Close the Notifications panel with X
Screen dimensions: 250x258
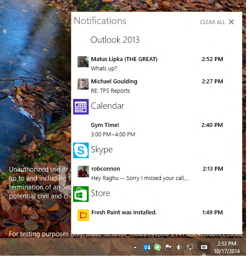point(231,22)
